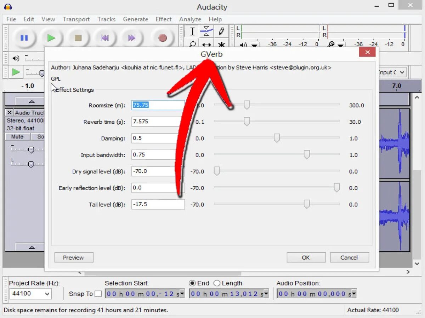
Task: Click the Damping input field
Action: (158, 138)
